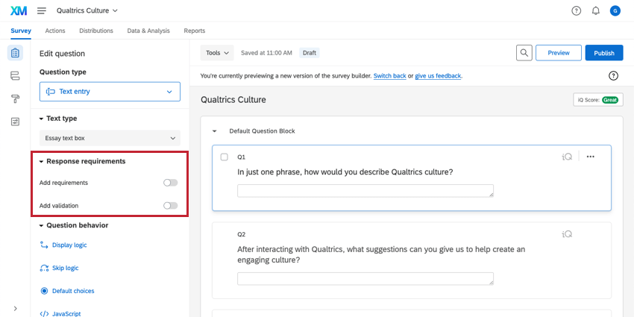The width and height of the screenshot is (634, 317).
Task: Click the Switch back link
Action: pyautogui.click(x=389, y=76)
